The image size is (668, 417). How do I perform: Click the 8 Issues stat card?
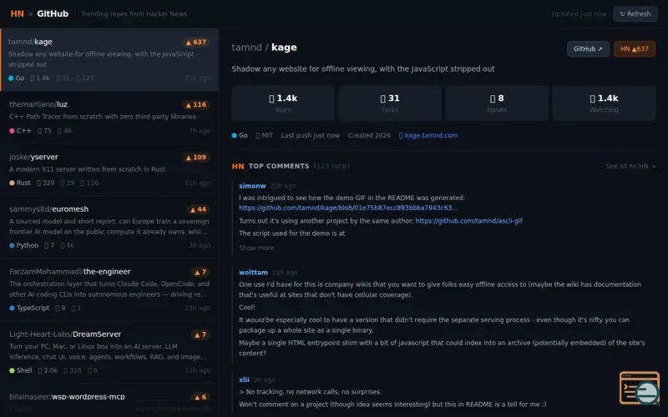(497, 103)
